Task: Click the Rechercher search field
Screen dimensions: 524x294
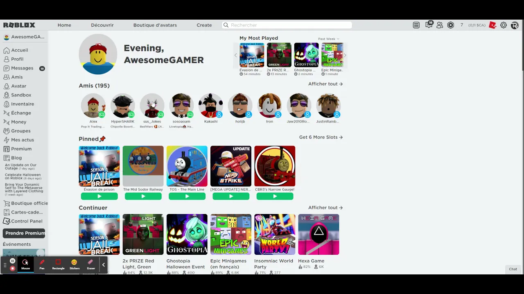Action: [287, 25]
